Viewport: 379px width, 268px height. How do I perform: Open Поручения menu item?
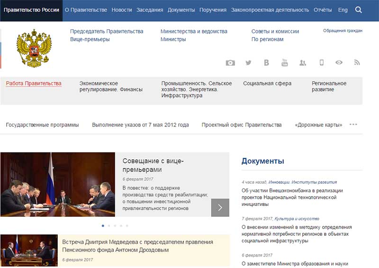(x=213, y=10)
